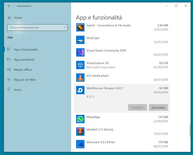Viewport: 193px width, 155px height.
Task: Click the Microsoft Corporation publisher text
Action: (x=101, y=67)
